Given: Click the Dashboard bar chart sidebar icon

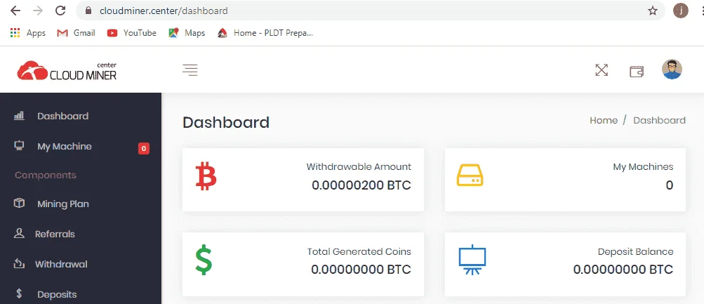Looking at the screenshot, I should point(19,115).
